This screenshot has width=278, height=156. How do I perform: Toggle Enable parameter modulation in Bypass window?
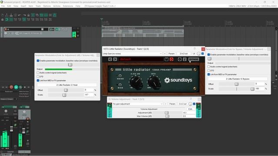(208, 55)
